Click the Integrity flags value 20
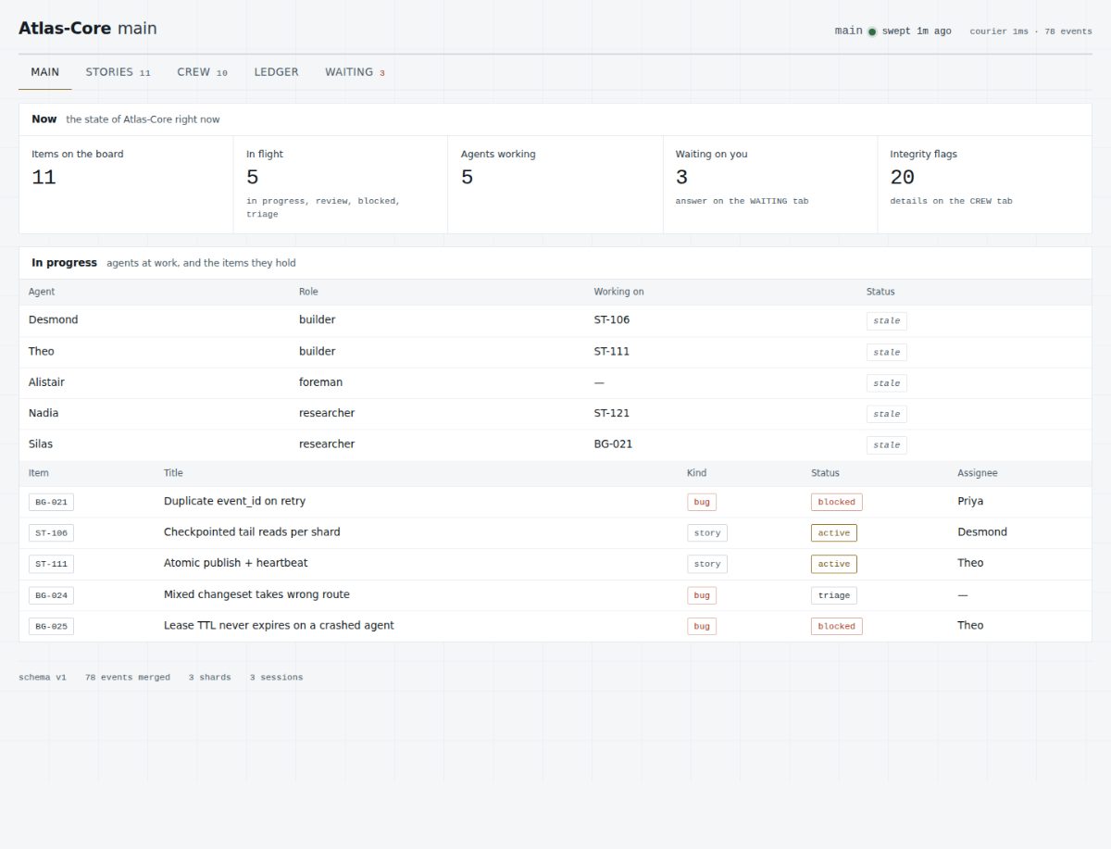The image size is (1111, 849). point(902,178)
